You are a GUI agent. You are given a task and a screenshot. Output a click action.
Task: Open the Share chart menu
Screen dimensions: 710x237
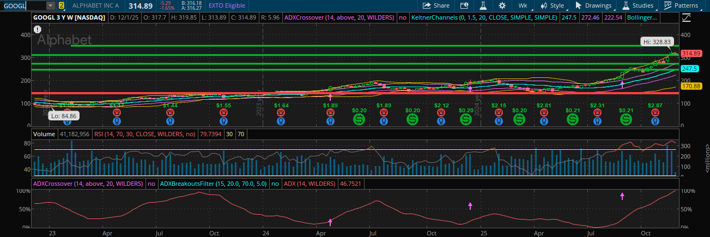435,5
